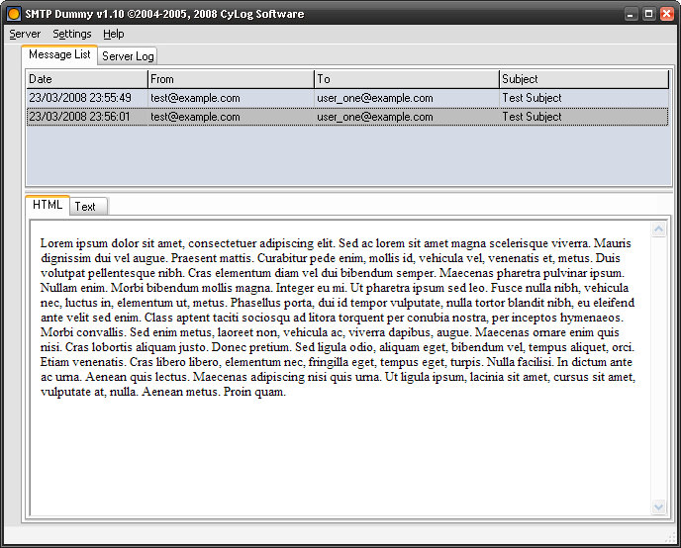This screenshot has width=681, height=548.
Task: Switch to the Message List tab
Action: click(x=59, y=54)
